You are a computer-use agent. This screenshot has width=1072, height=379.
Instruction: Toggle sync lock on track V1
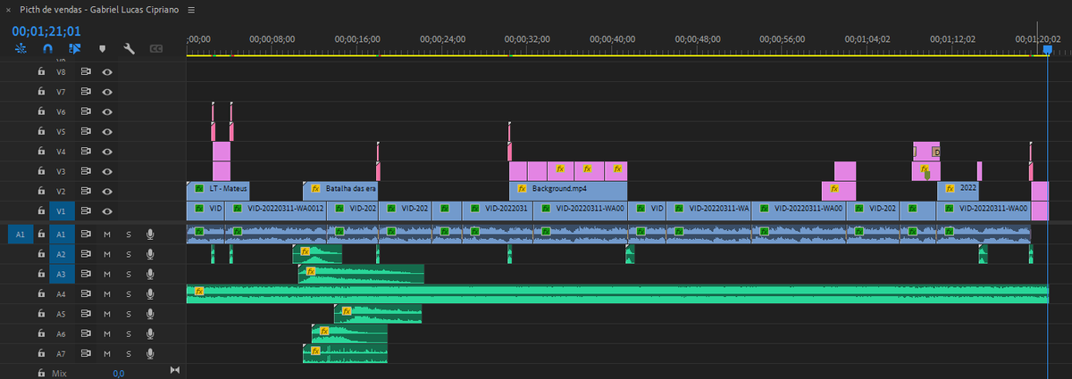click(x=87, y=211)
